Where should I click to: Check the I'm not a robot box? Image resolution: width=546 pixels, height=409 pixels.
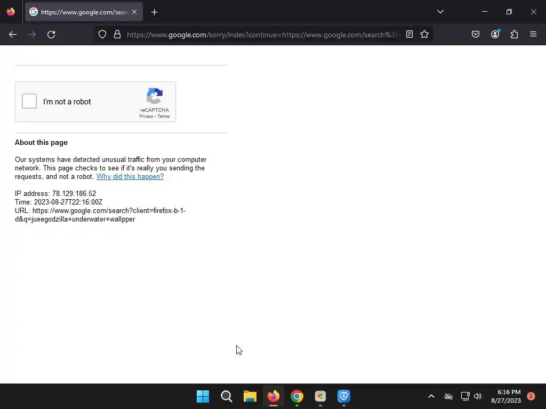tap(29, 101)
